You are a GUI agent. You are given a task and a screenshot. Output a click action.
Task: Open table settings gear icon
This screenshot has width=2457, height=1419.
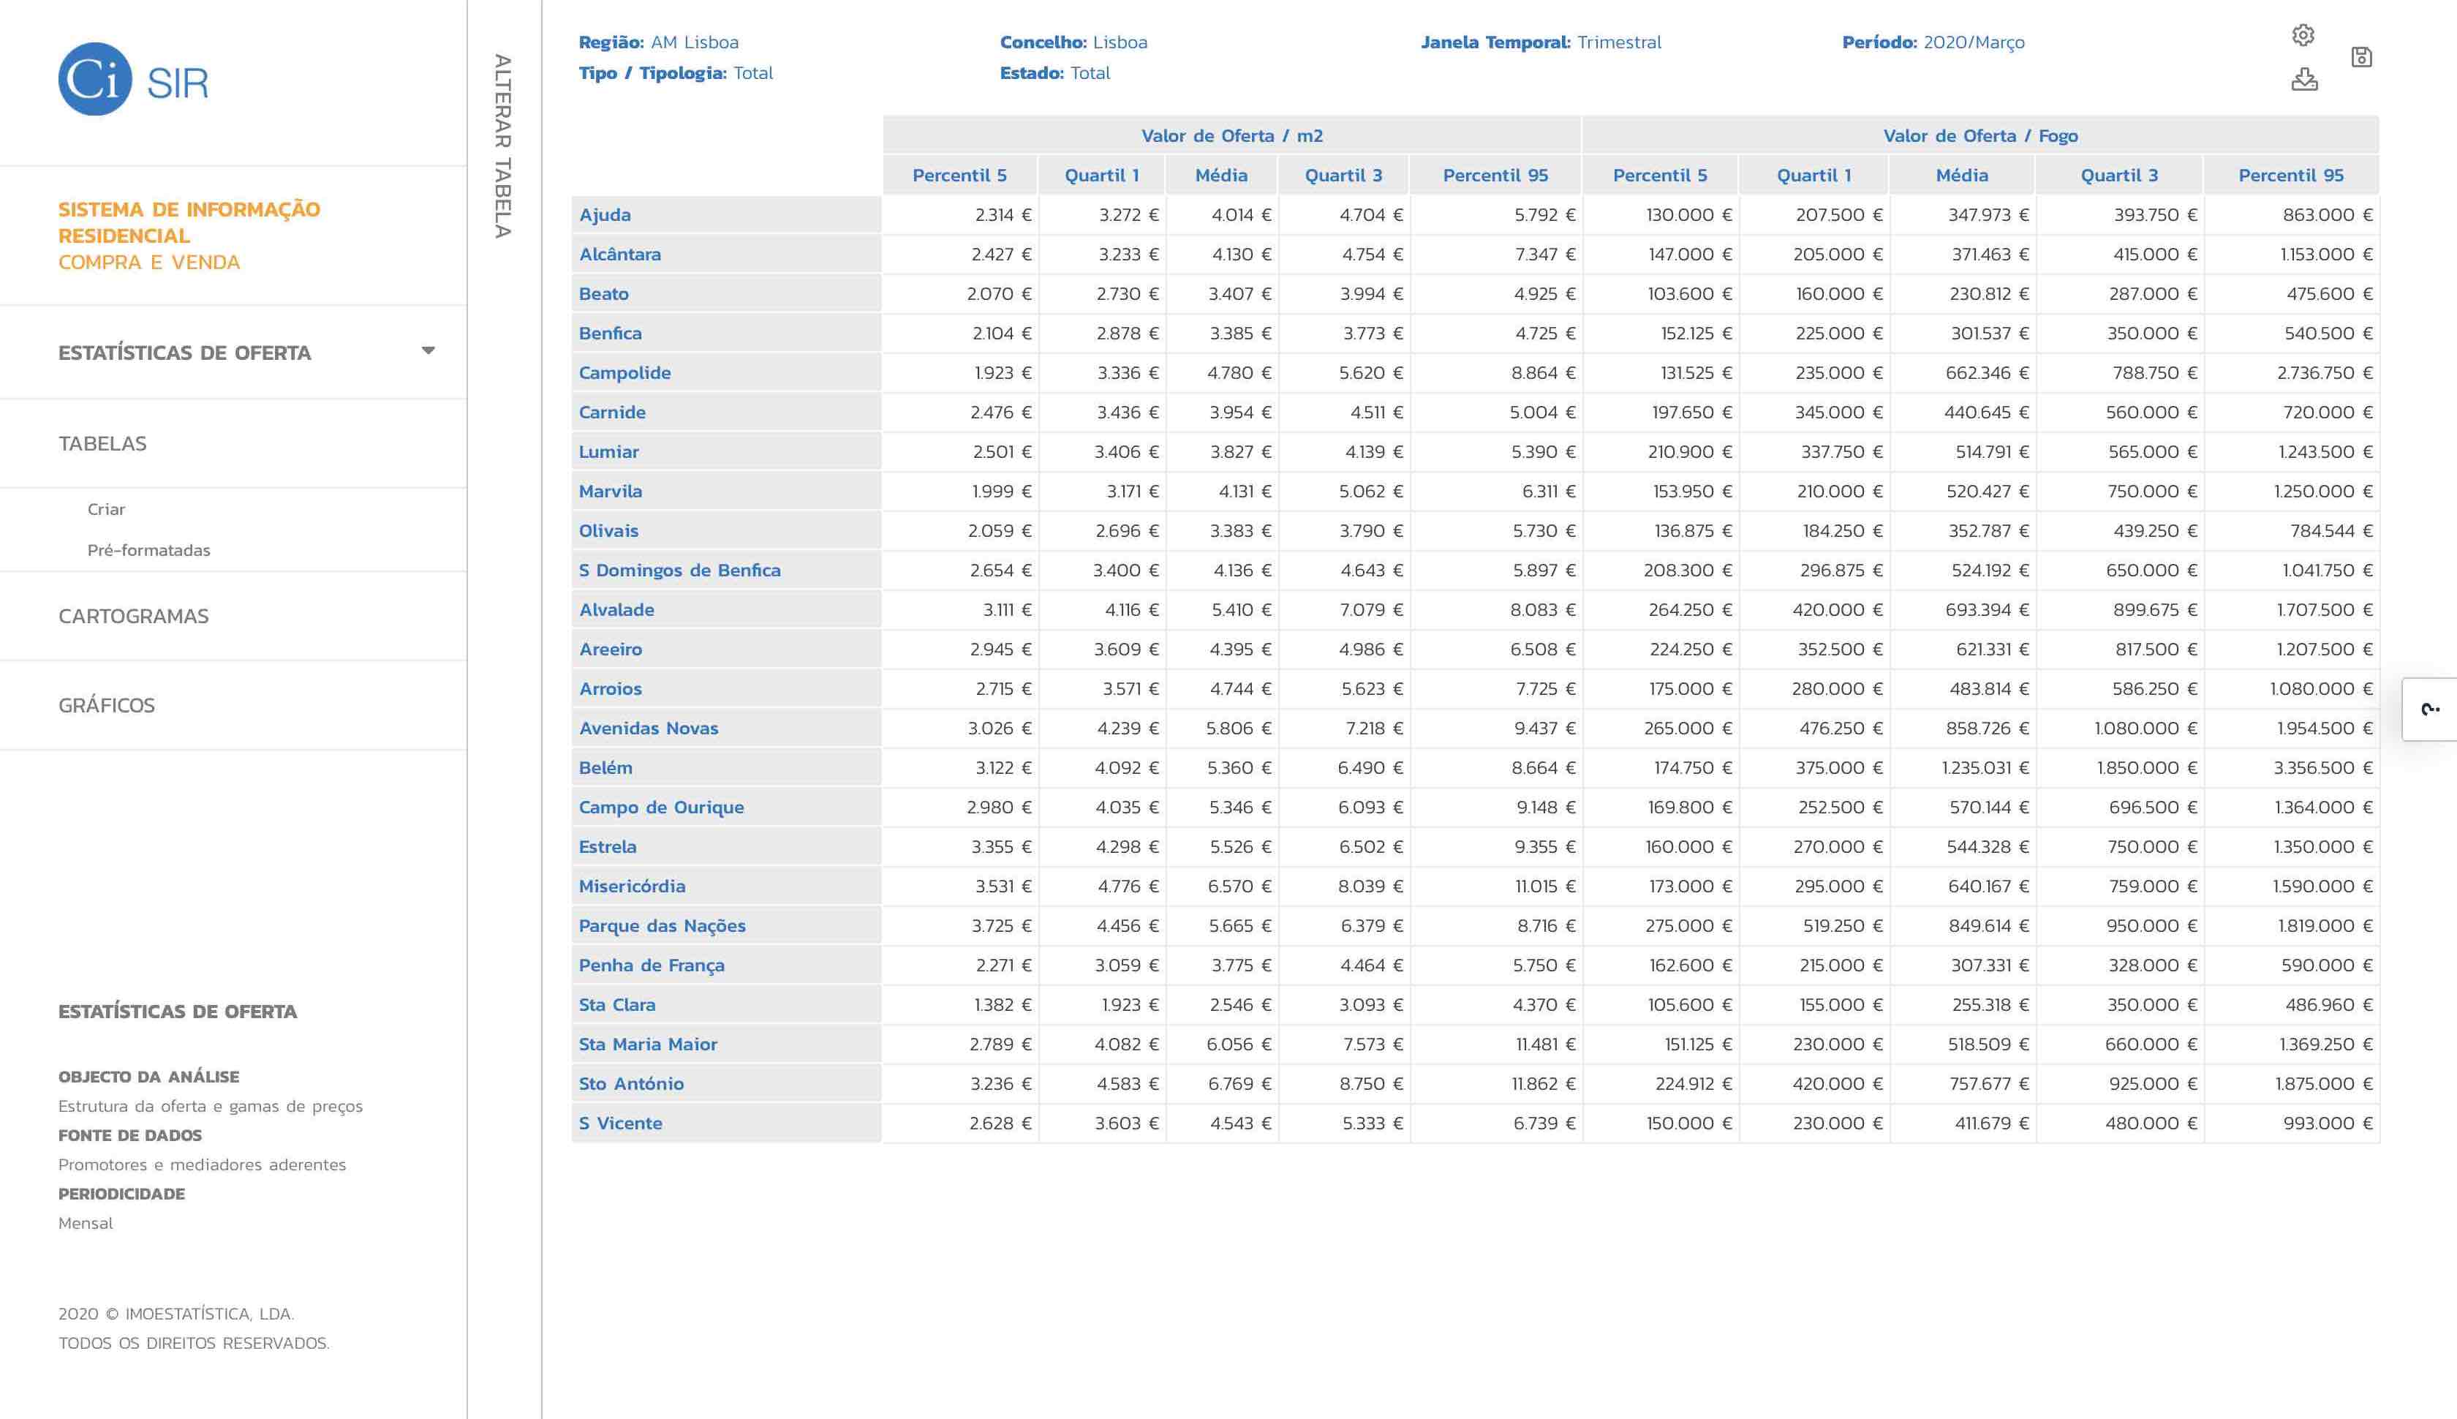tap(2303, 36)
